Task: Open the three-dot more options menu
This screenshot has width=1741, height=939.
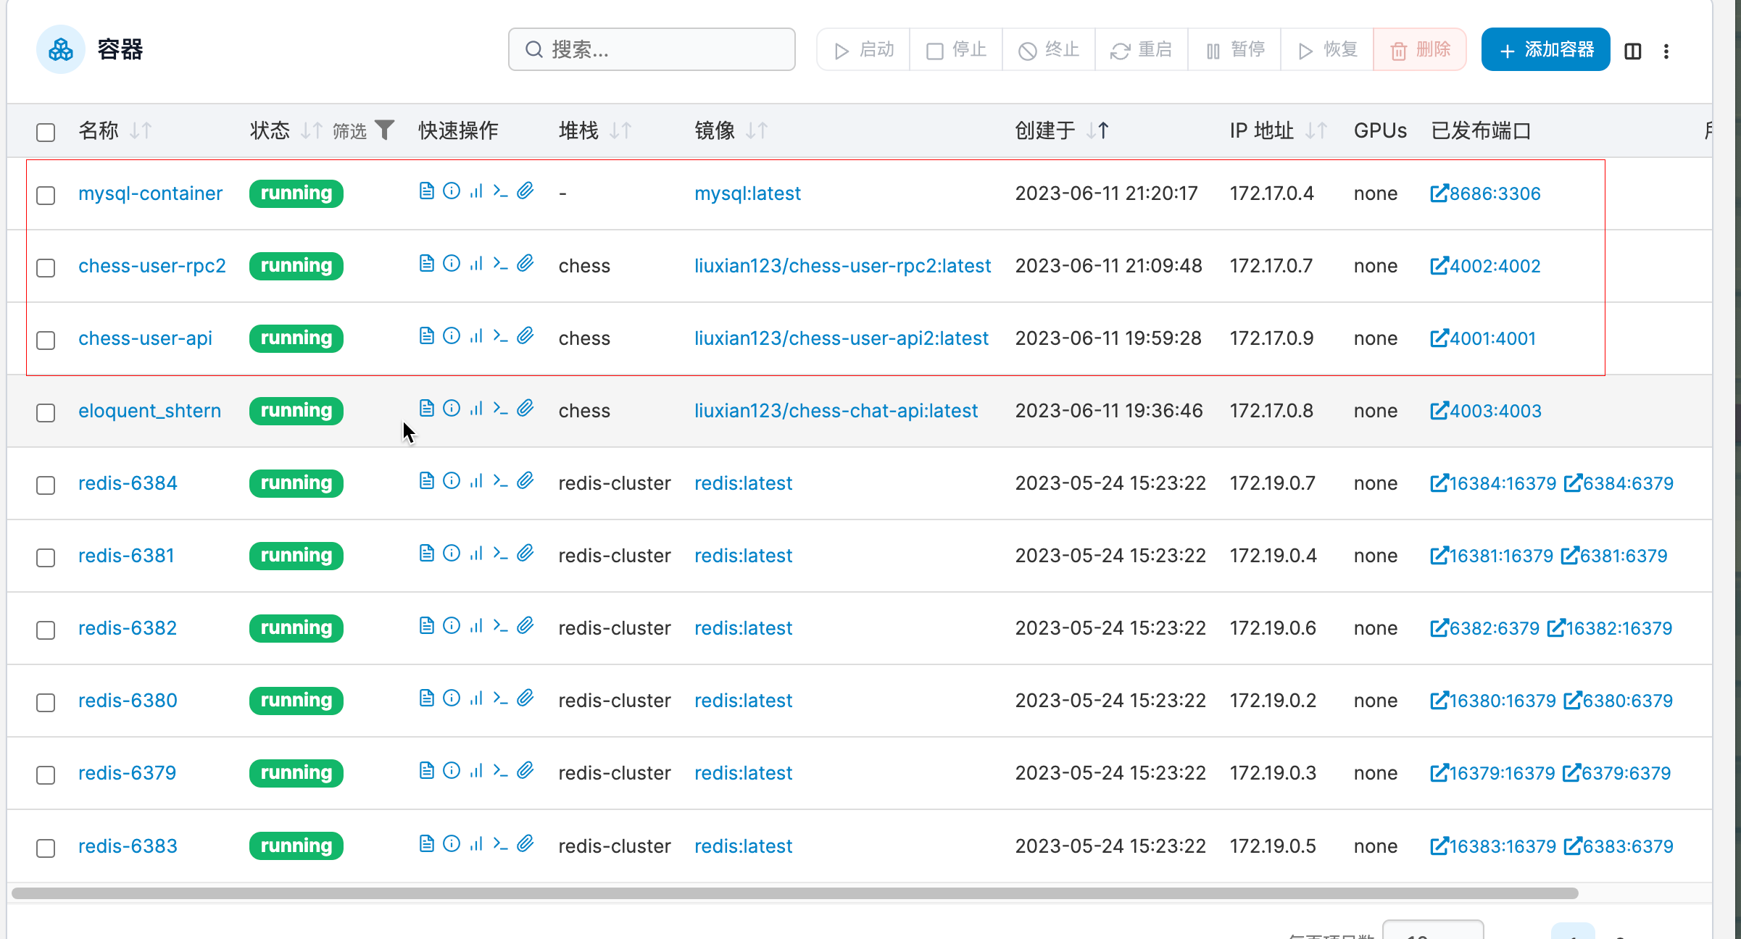Action: [1666, 51]
